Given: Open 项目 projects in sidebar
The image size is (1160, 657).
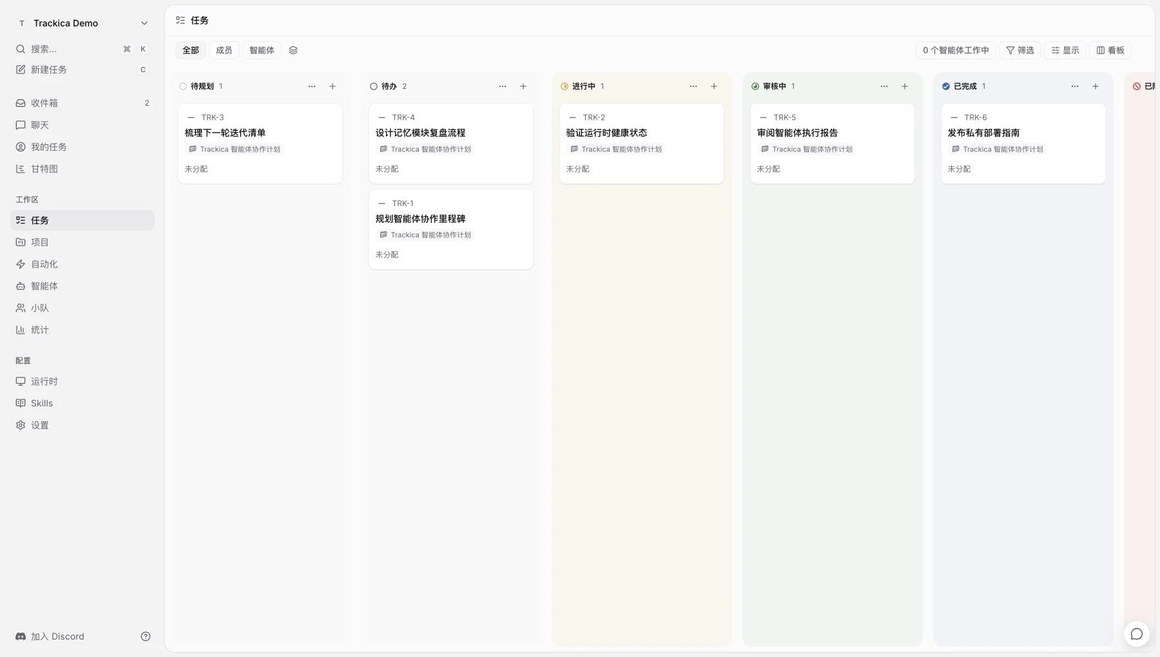Looking at the screenshot, I should click(82, 242).
